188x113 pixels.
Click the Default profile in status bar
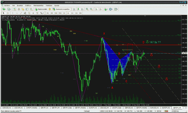(x=87, y=111)
